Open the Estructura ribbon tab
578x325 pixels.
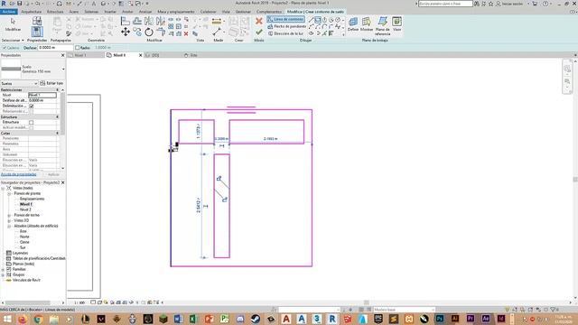55,12
